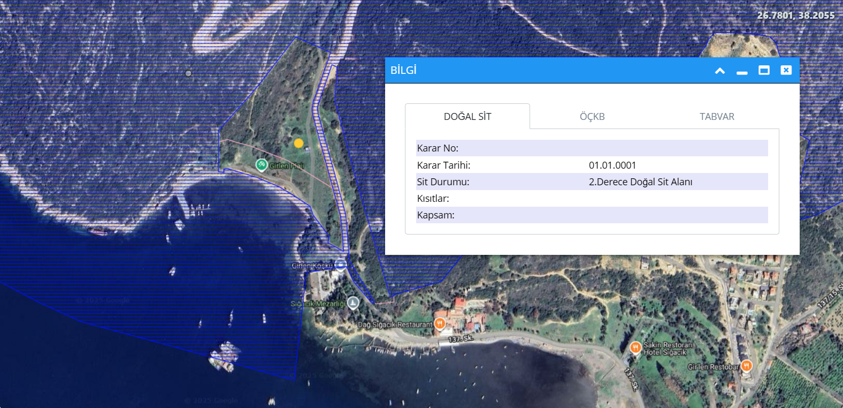Minimize the BİLGİ info panel

coord(742,71)
